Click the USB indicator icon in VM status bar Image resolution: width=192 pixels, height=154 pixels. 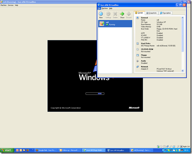(x=171, y=146)
